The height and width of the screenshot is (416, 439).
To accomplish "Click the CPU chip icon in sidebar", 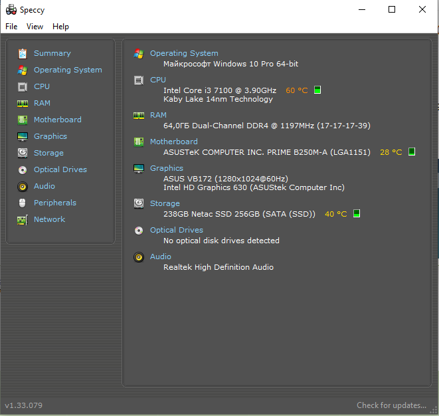I will [x=23, y=86].
